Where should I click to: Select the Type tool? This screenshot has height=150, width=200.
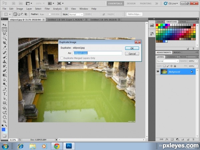pos(4,94)
